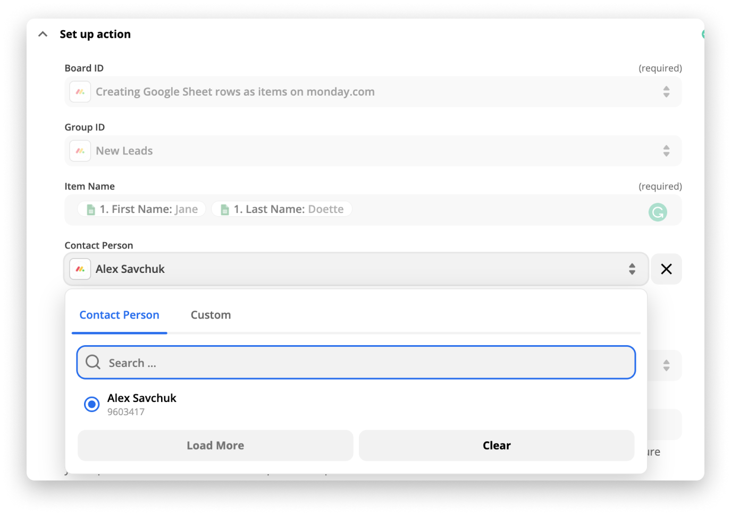Click the Board ID label
This screenshot has height=515, width=731.
[84, 68]
